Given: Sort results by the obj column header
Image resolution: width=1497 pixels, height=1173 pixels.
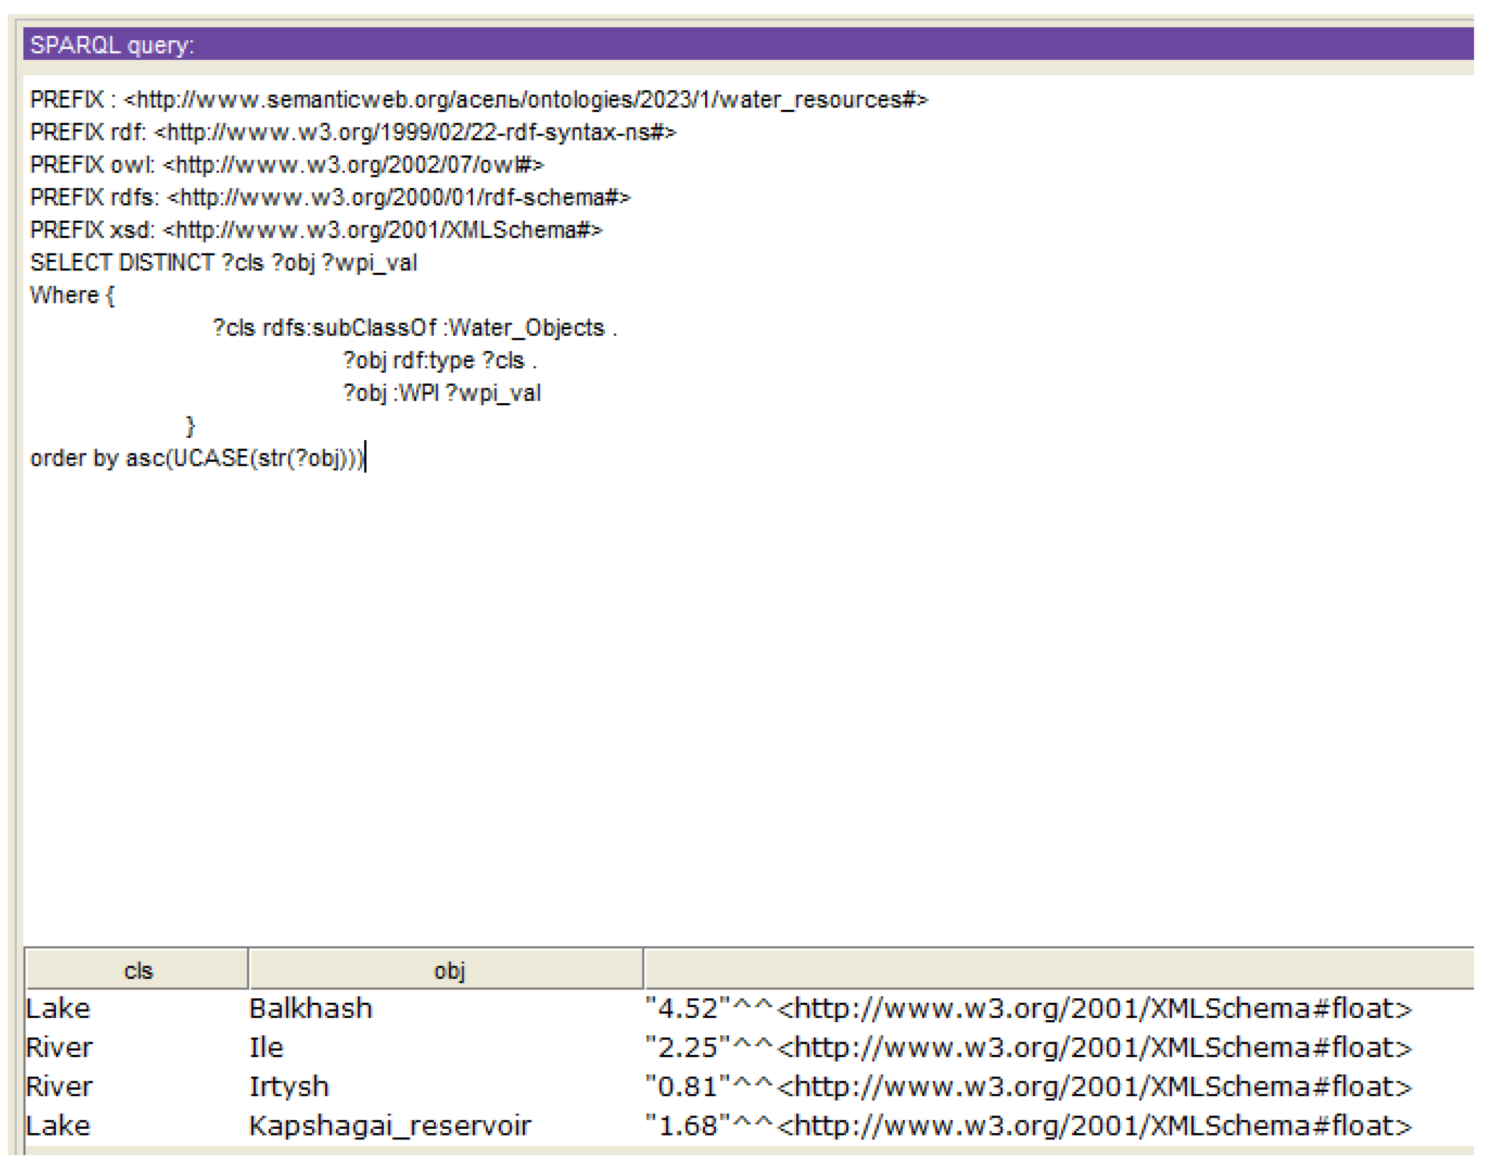Looking at the screenshot, I should (449, 970).
